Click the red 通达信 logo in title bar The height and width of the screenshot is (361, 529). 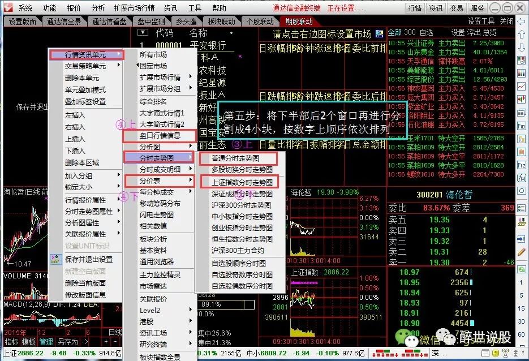pos(8,7)
